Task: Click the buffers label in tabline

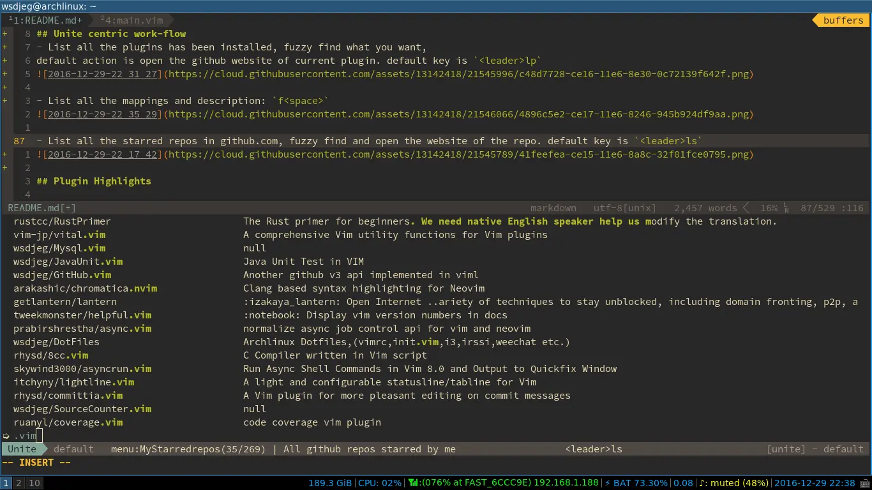Action: point(843,20)
